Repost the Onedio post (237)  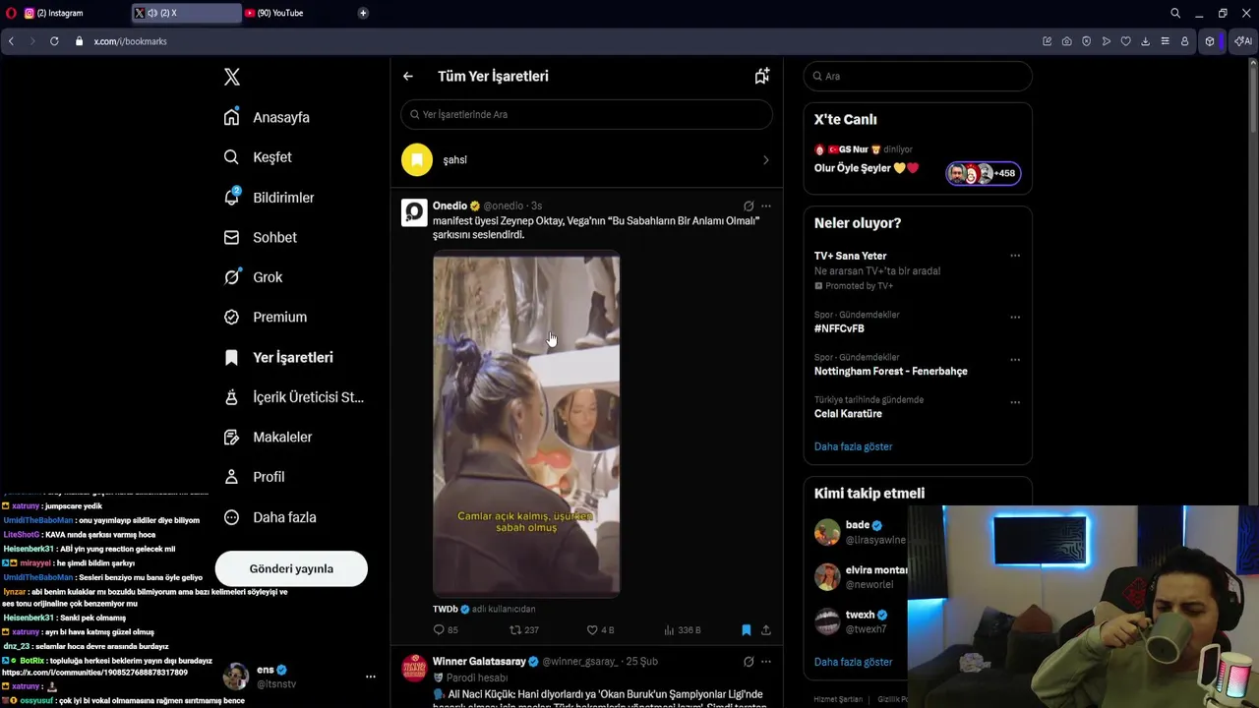523,629
